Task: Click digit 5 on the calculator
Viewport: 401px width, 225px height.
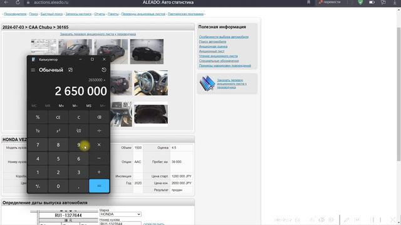Action: [x=58, y=158]
